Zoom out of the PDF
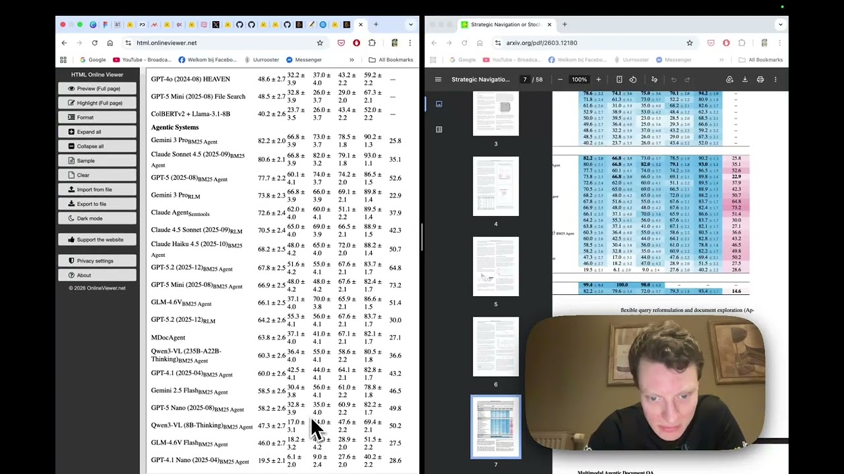Image resolution: width=844 pixels, height=474 pixels. (560, 80)
